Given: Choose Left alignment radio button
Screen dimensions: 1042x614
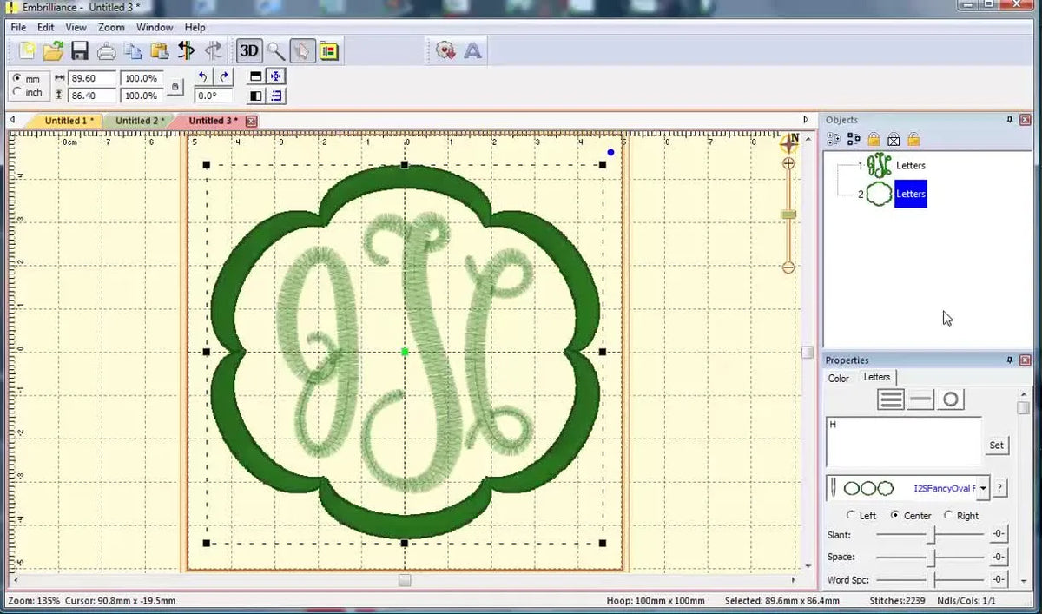Looking at the screenshot, I should (850, 515).
